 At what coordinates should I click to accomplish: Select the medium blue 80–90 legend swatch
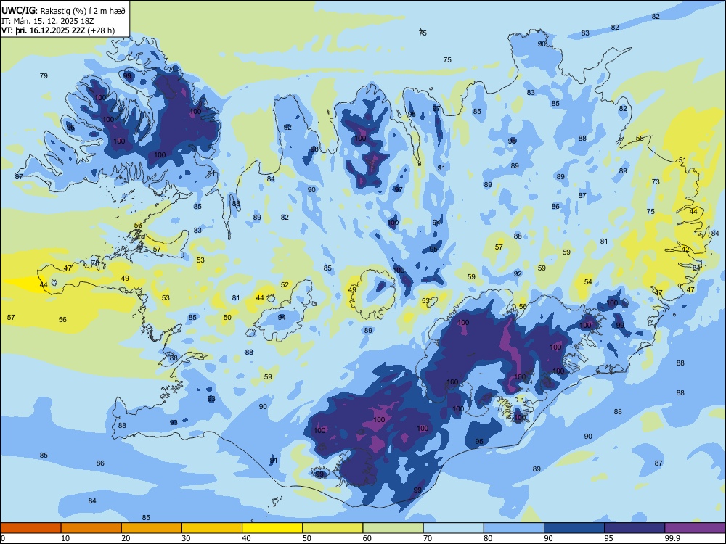514,528
